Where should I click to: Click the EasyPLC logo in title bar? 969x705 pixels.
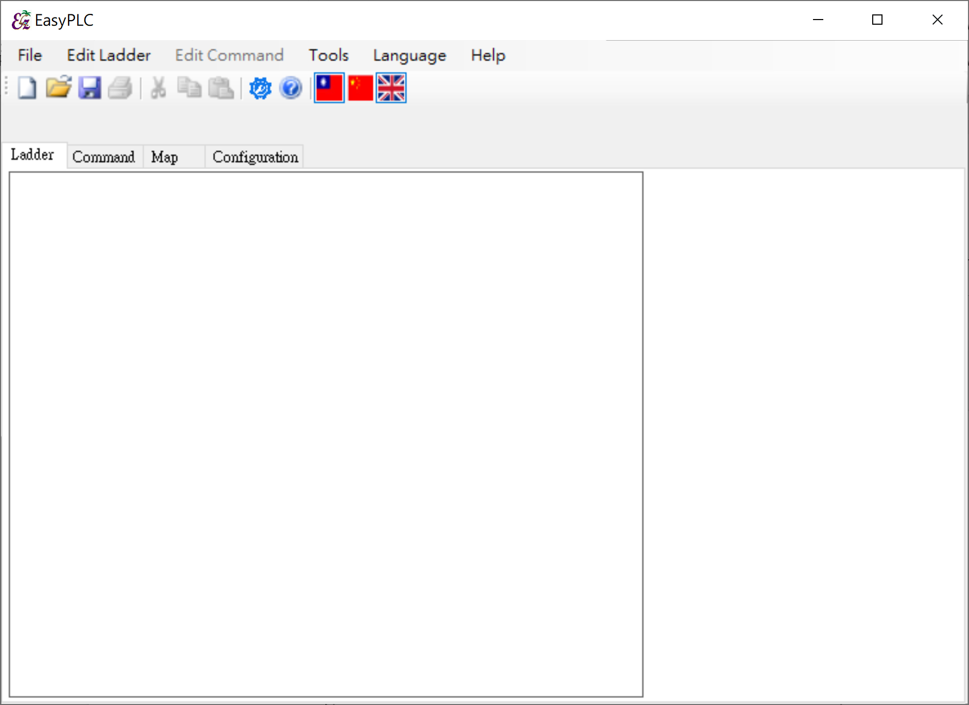pyautogui.click(x=21, y=21)
